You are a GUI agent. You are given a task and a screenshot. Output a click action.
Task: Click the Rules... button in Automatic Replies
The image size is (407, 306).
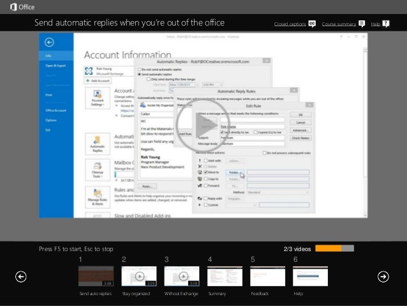coord(147,187)
